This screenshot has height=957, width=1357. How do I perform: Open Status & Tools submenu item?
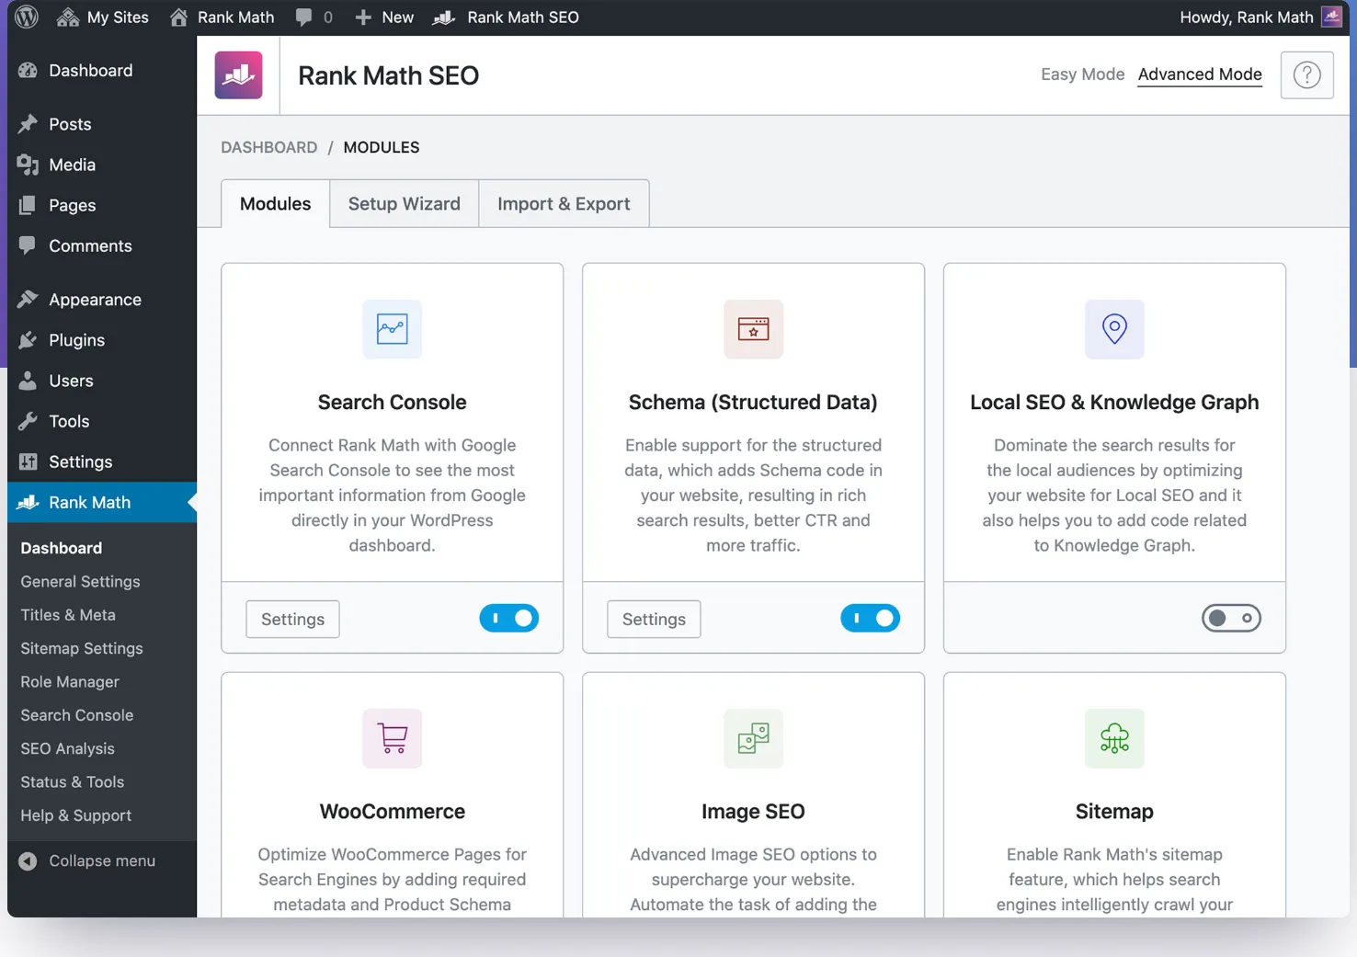pyautogui.click(x=73, y=782)
